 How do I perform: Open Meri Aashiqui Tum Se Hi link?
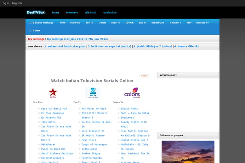click(135, 156)
